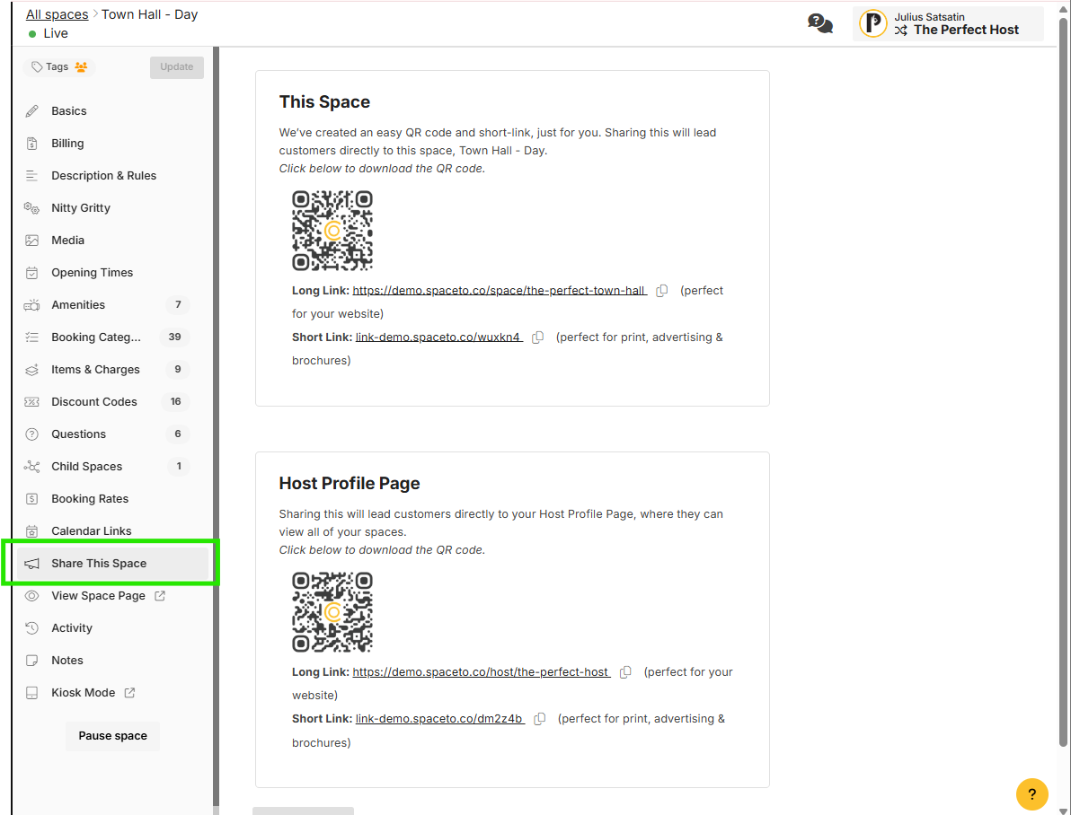Copy the space long link

662,291
